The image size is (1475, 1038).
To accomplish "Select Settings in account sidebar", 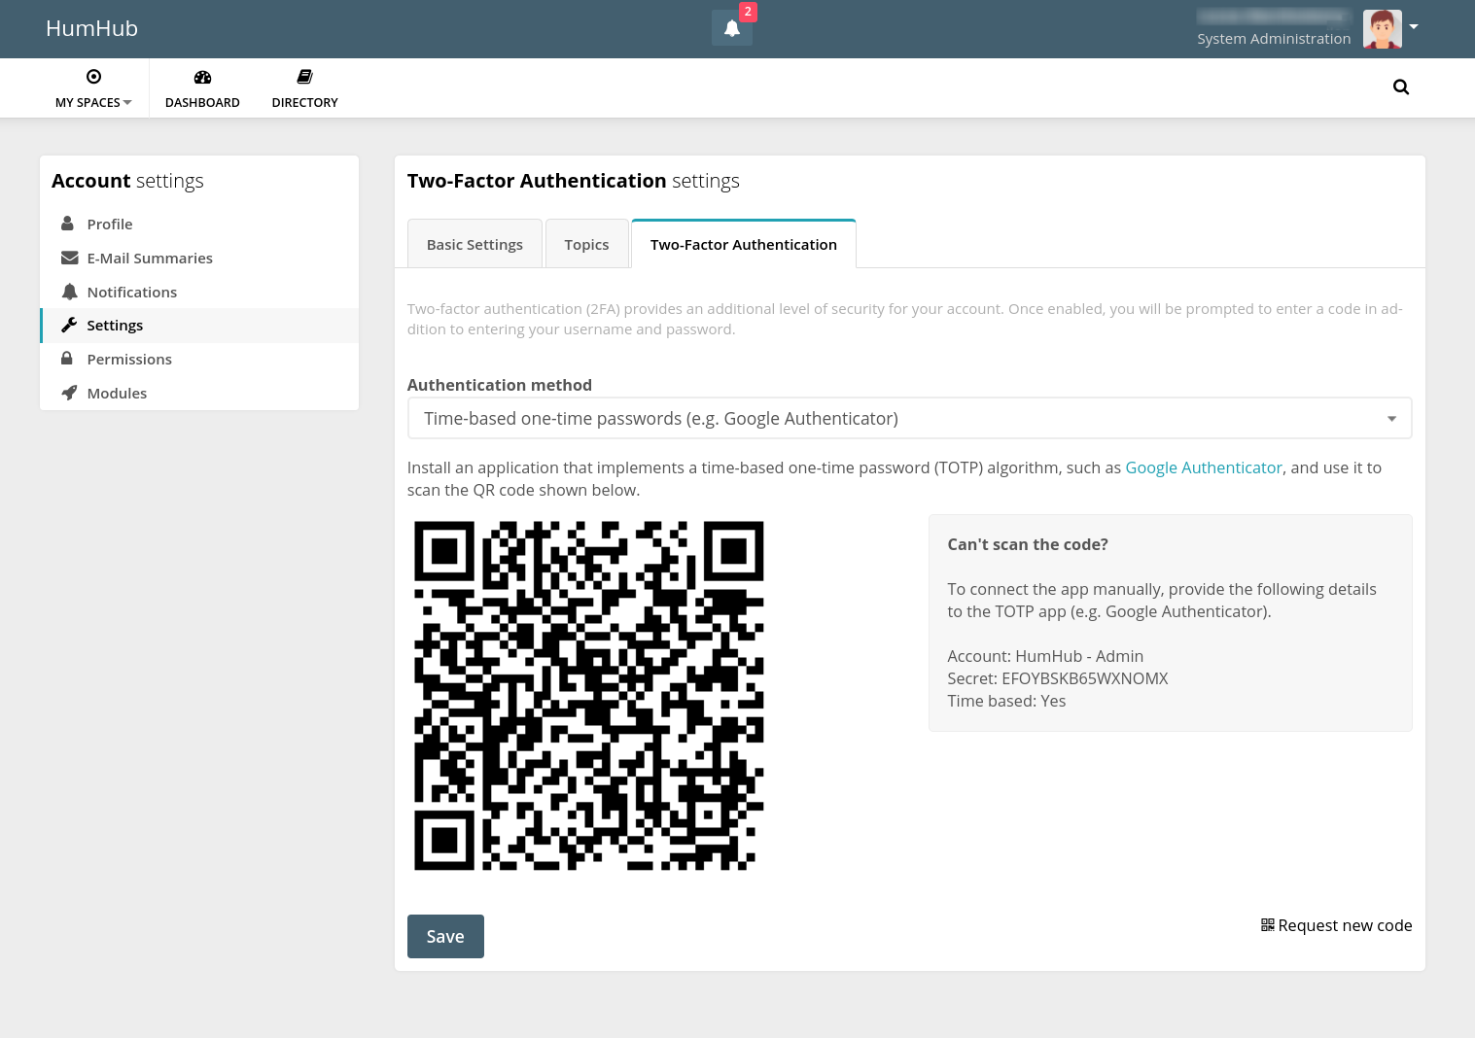I will [199, 326].
